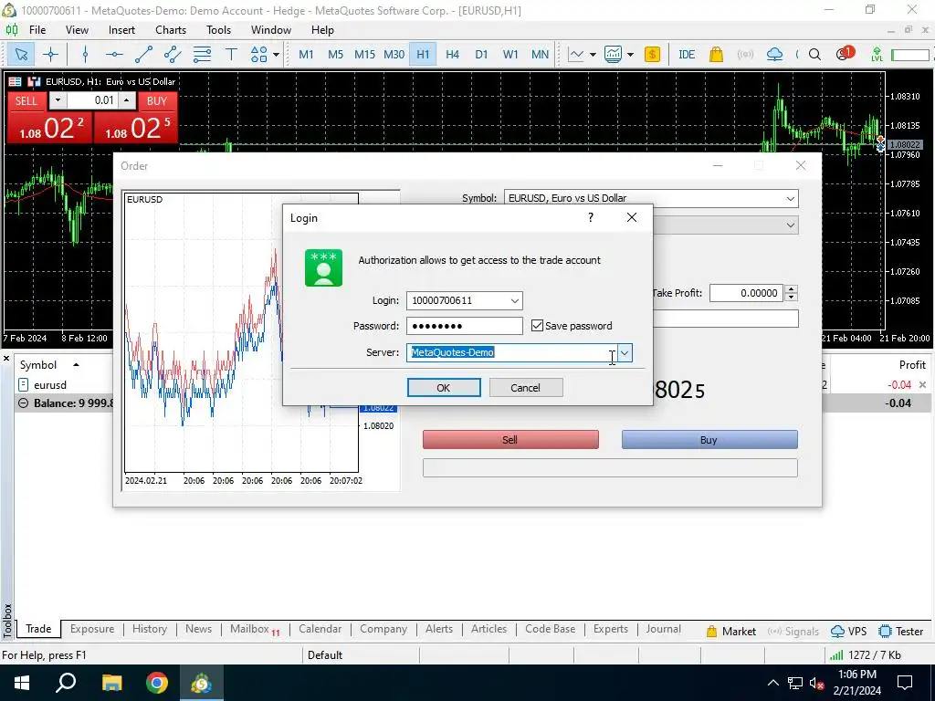Image resolution: width=935 pixels, height=701 pixels.
Task: Click the LVL level icon
Action: point(877,55)
